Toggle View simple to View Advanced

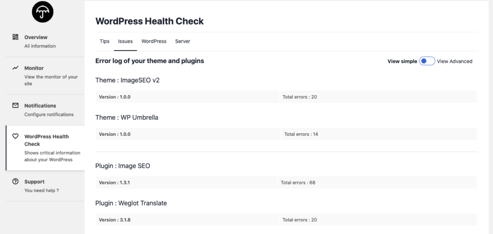(427, 61)
